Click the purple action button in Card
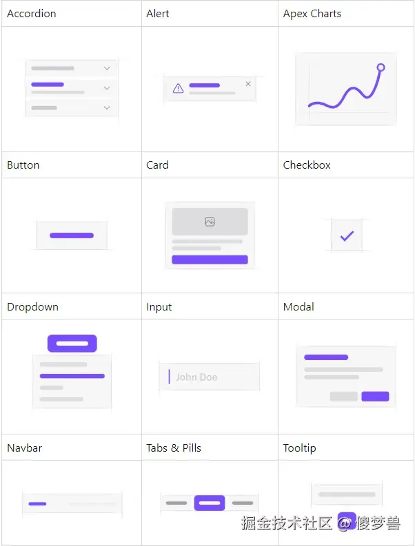The image size is (415, 546). (210, 260)
